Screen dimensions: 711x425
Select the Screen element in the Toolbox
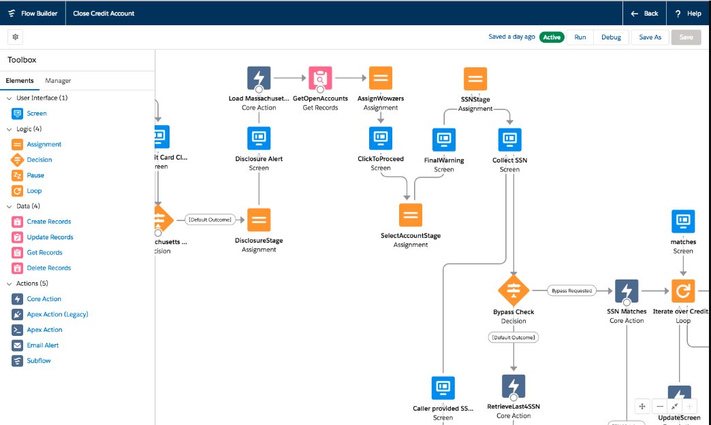(37, 114)
